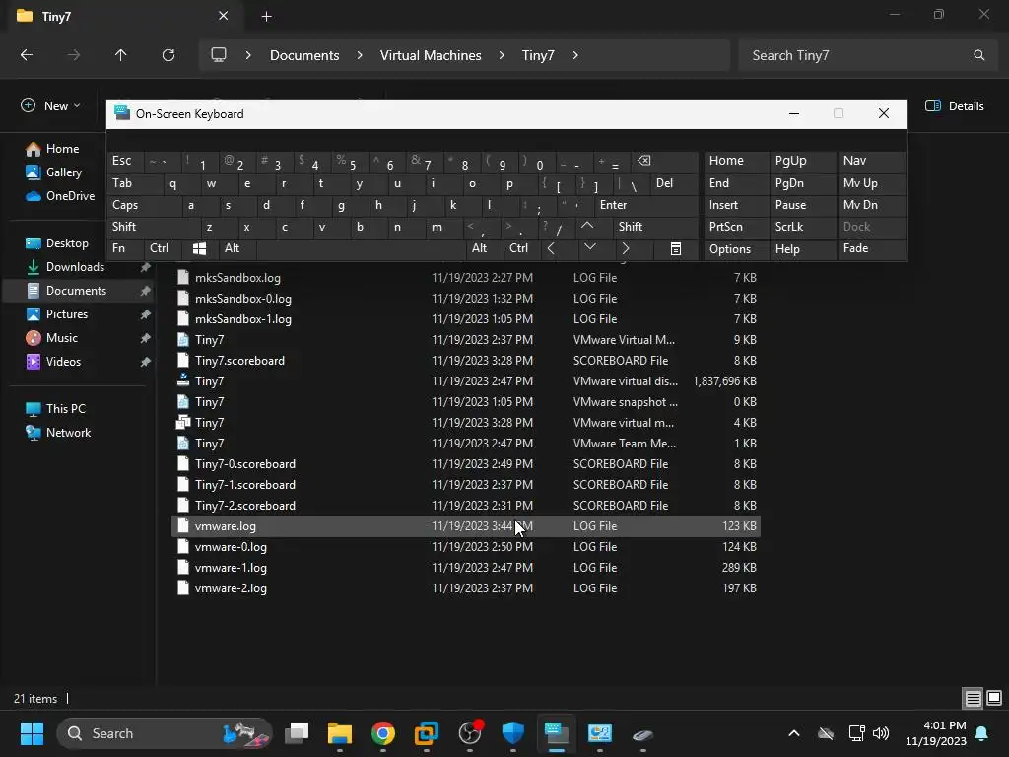Open Home in the navigation pane
The image size is (1009, 757).
point(62,149)
